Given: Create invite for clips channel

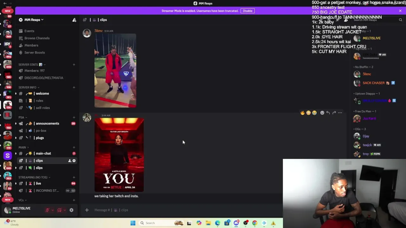Looking at the screenshot, I should tap(69, 161).
